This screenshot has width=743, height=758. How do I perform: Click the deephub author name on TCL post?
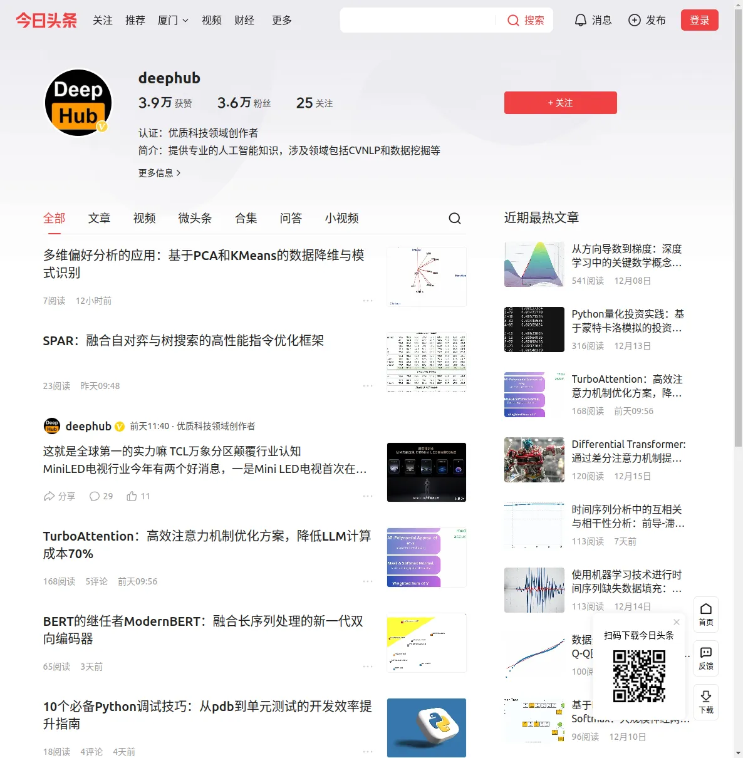[x=88, y=427]
